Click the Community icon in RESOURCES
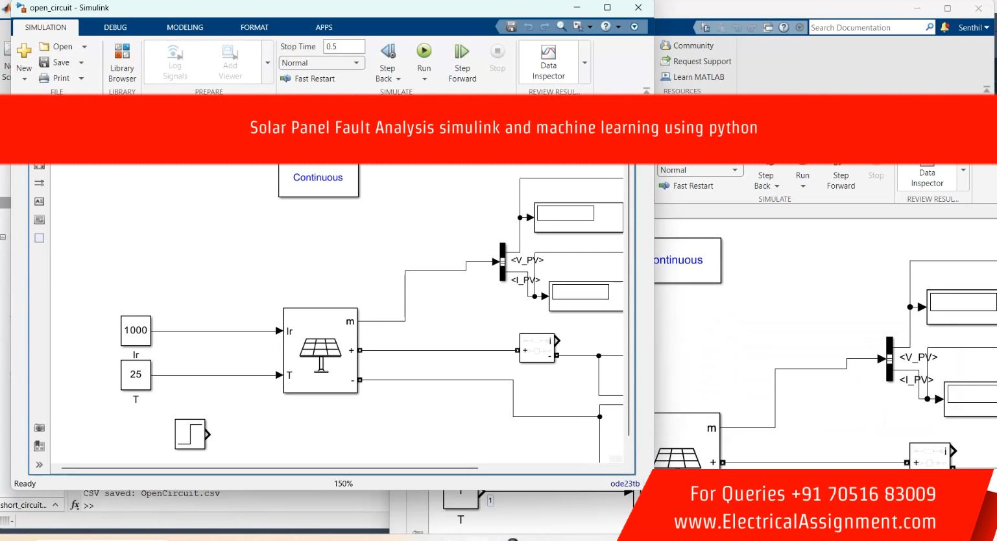The height and width of the screenshot is (541, 997). coord(666,45)
